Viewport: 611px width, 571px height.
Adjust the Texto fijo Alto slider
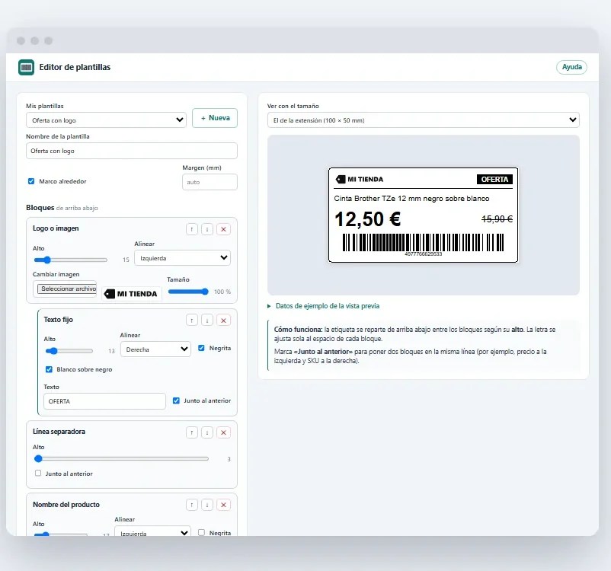click(x=69, y=351)
